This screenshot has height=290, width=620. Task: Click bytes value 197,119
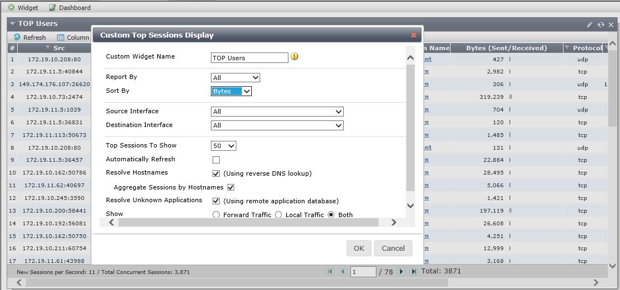[492, 210]
